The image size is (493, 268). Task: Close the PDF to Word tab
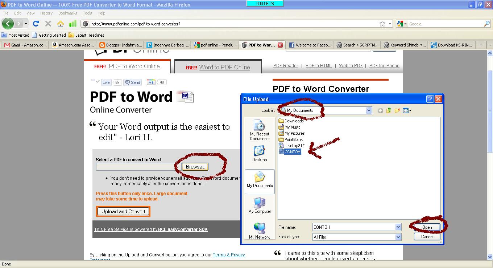tap(280, 45)
